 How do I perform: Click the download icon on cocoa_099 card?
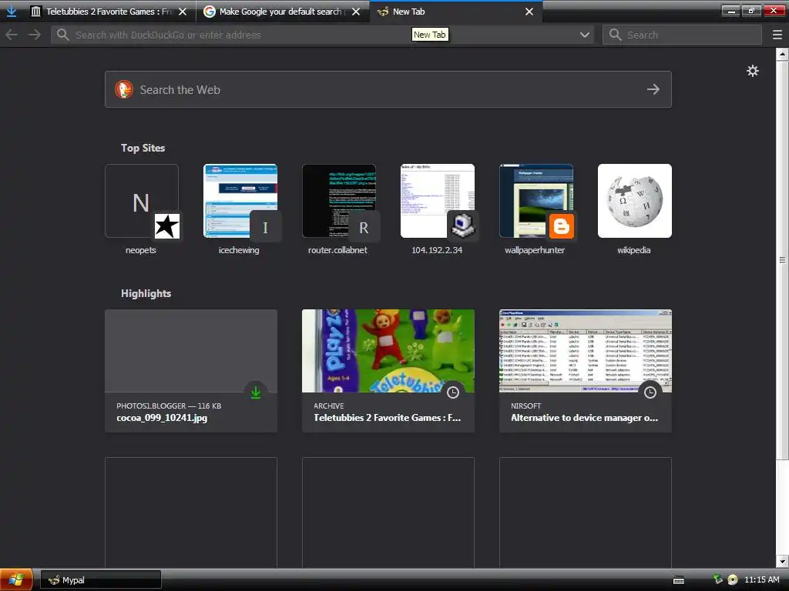click(x=256, y=392)
